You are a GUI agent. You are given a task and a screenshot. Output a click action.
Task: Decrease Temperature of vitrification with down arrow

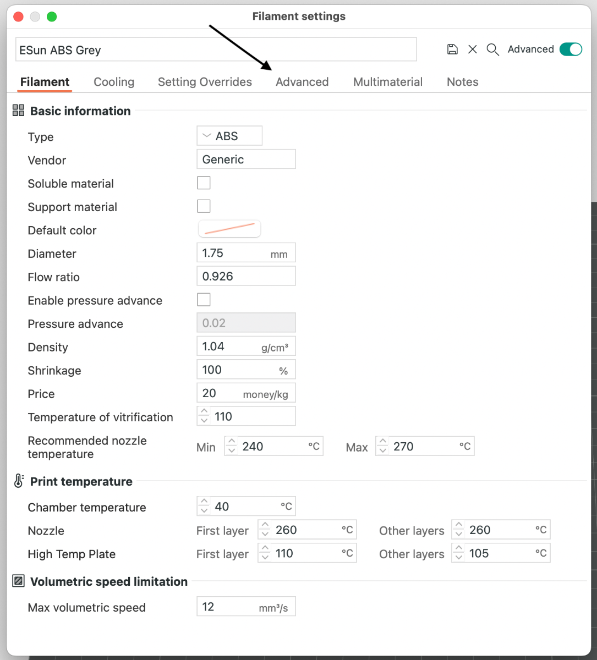(204, 421)
